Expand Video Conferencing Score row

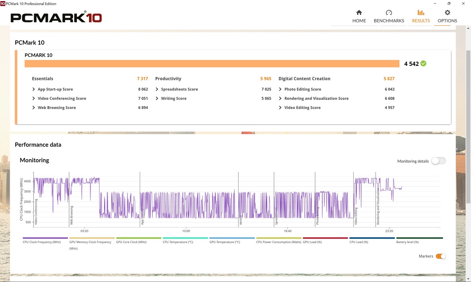point(34,98)
